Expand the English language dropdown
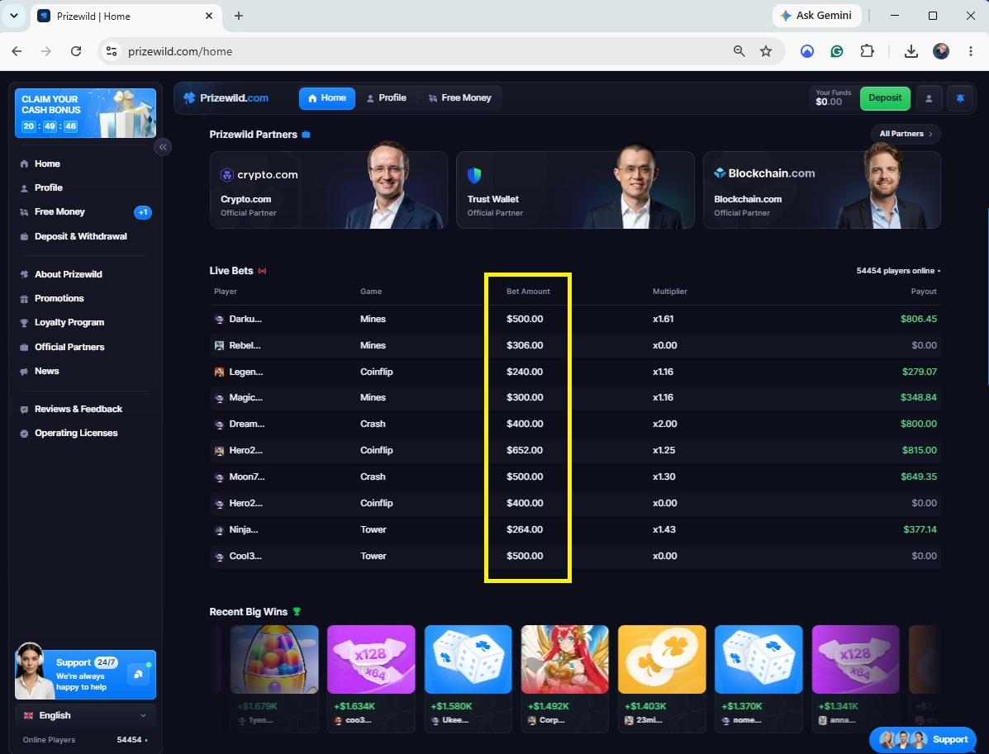 (x=85, y=715)
